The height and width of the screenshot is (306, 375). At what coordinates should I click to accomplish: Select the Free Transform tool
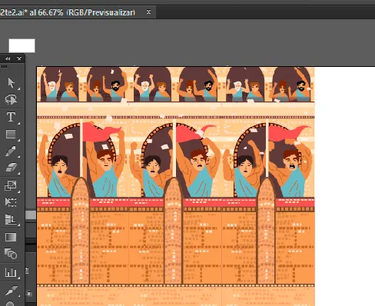coord(11,202)
